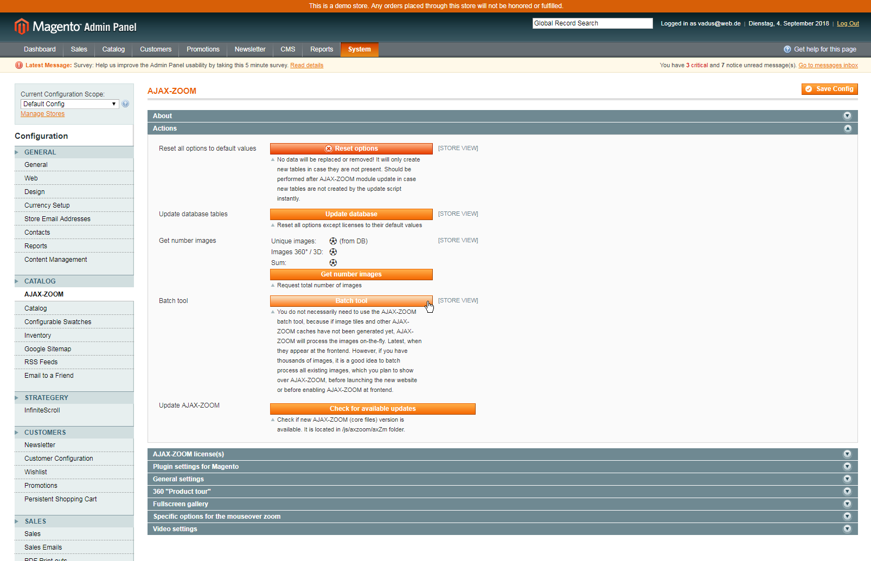Click the help icon beside Default Config
Image resolution: width=871 pixels, height=561 pixels.
tap(125, 104)
